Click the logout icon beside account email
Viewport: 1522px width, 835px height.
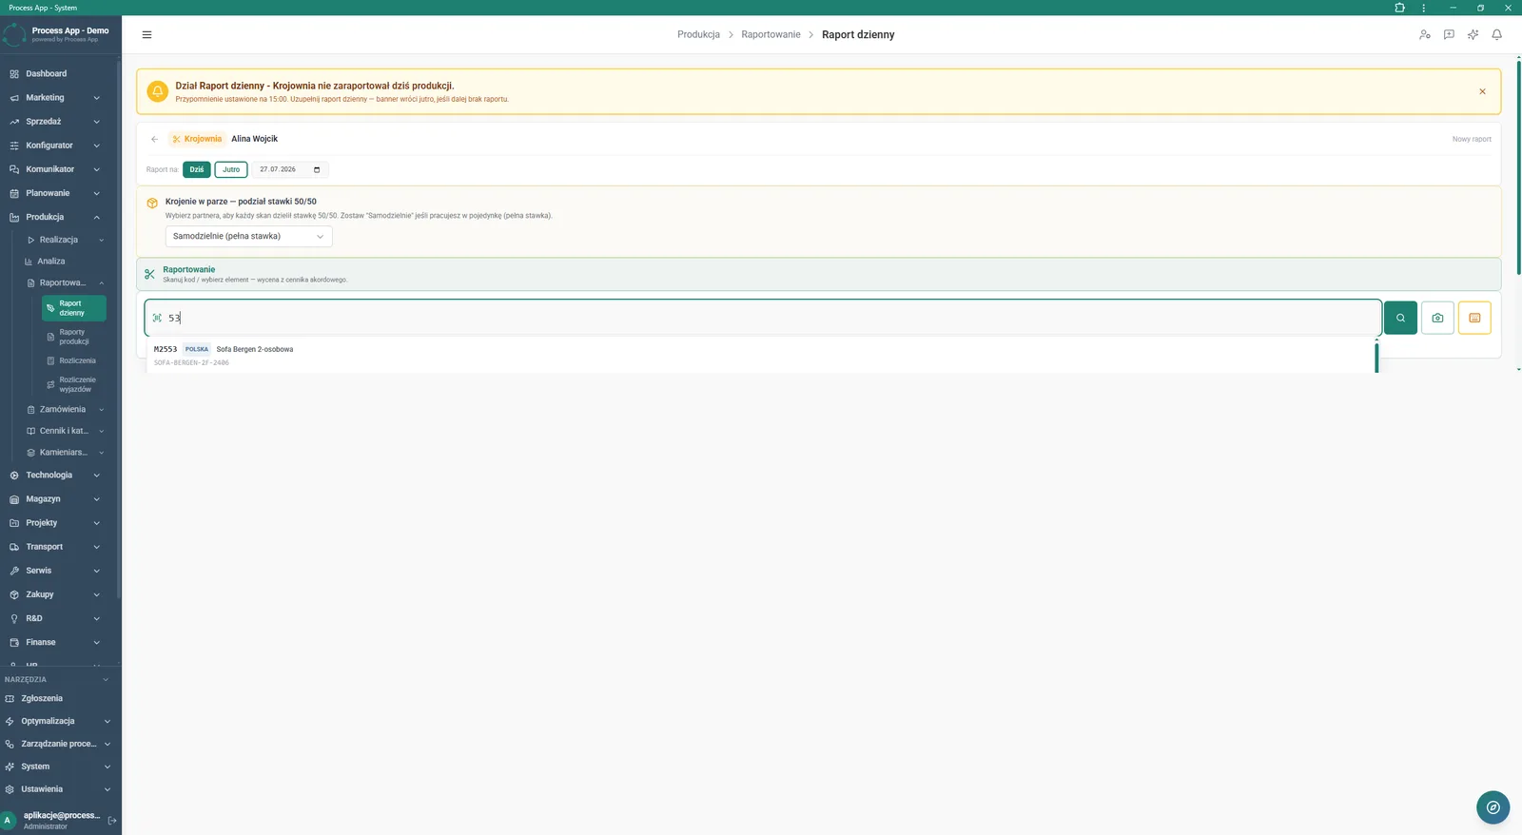click(x=112, y=820)
